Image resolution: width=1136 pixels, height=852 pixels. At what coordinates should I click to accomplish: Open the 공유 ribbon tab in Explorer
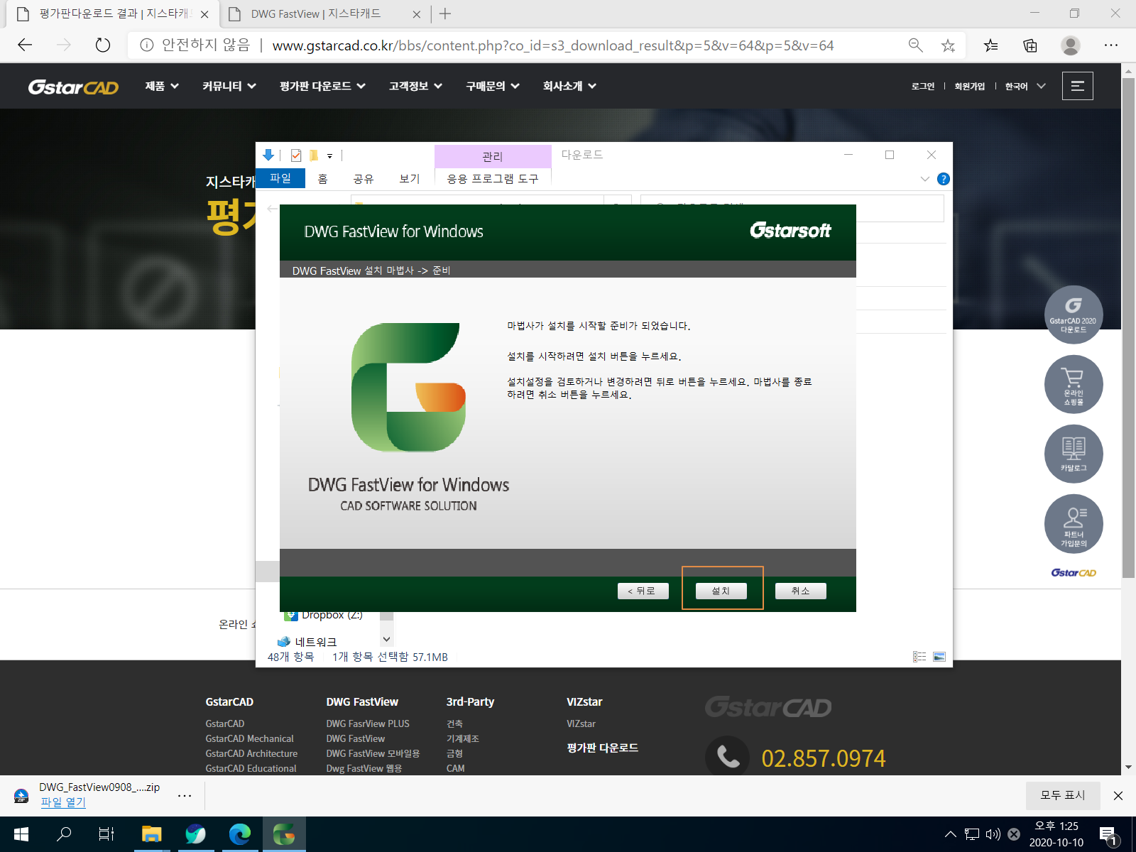click(364, 179)
